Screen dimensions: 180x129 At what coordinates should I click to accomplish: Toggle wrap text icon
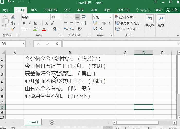(84, 17)
